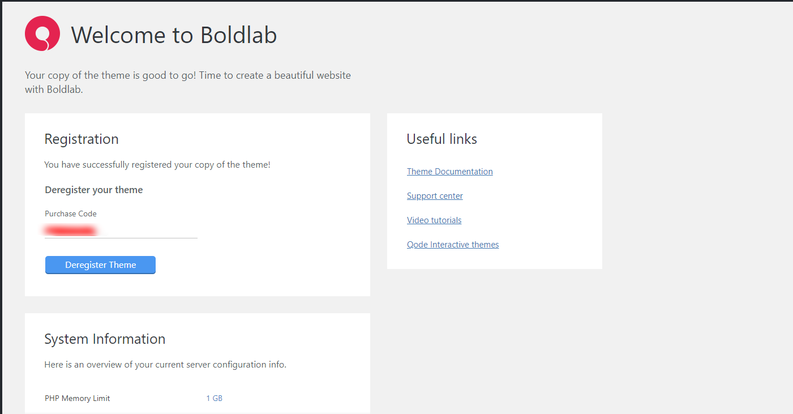This screenshot has height=414, width=793.
Task: Click the Welcome to Boldlab heading
Action: pyautogui.click(x=174, y=35)
